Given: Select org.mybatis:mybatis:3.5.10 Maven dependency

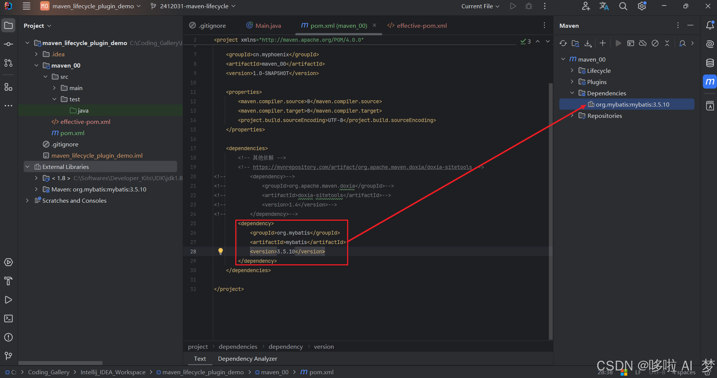Looking at the screenshot, I should [627, 104].
